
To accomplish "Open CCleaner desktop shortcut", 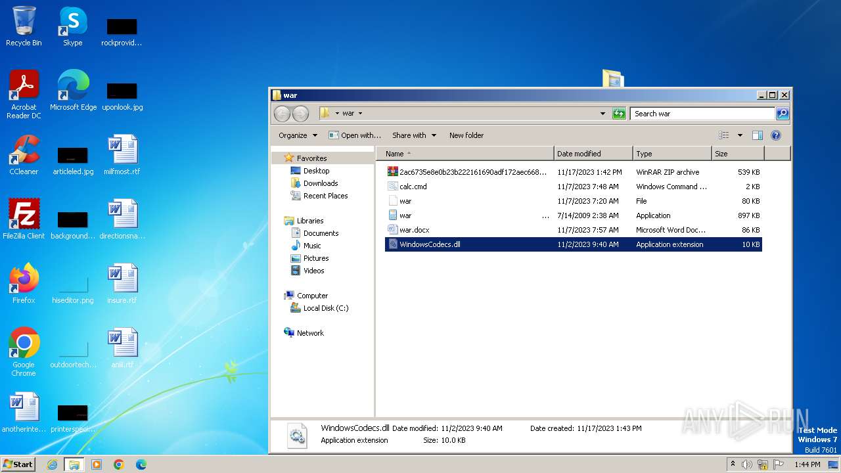I will coord(24,155).
